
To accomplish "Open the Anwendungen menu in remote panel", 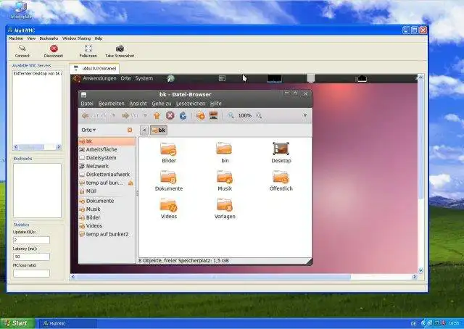I will point(99,78).
